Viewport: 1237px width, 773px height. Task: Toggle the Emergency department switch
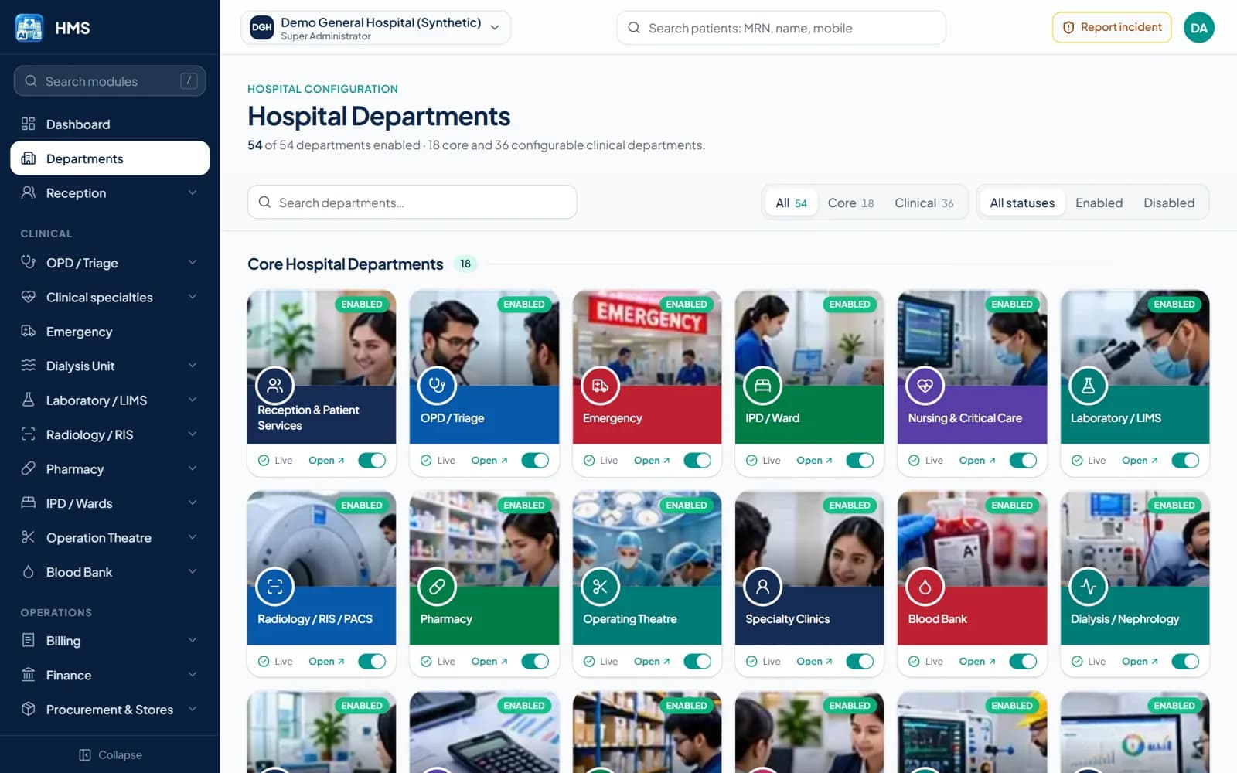coord(697,461)
